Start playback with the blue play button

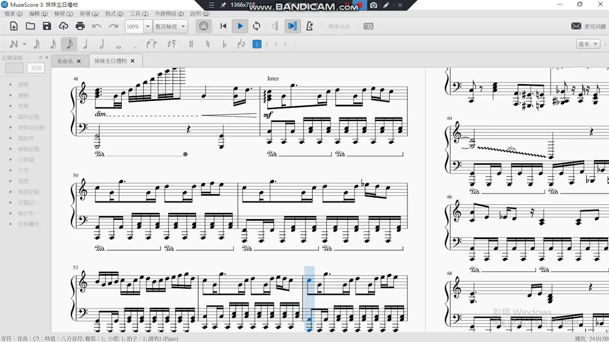(x=240, y=26)
